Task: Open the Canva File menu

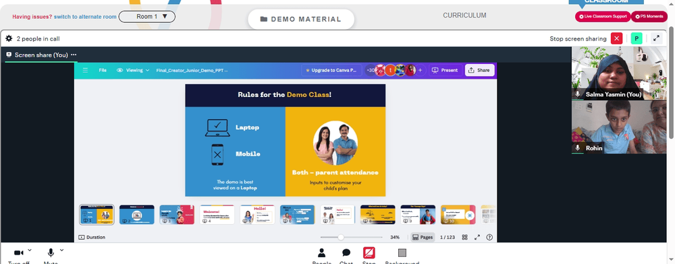Action: [x=103, y=71]
